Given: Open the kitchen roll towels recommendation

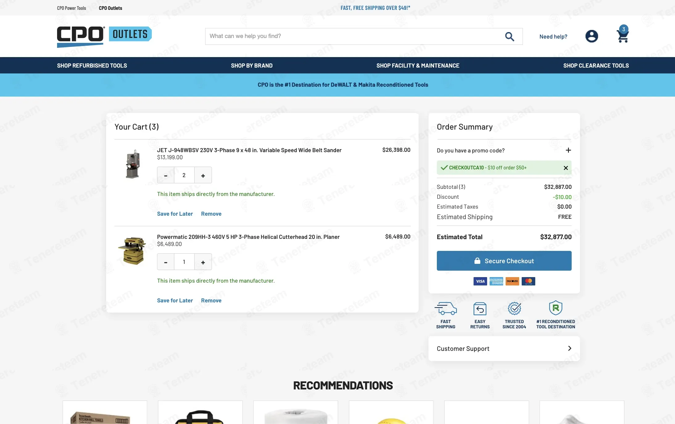Looking at the screenshot, I should pos(105,413).
